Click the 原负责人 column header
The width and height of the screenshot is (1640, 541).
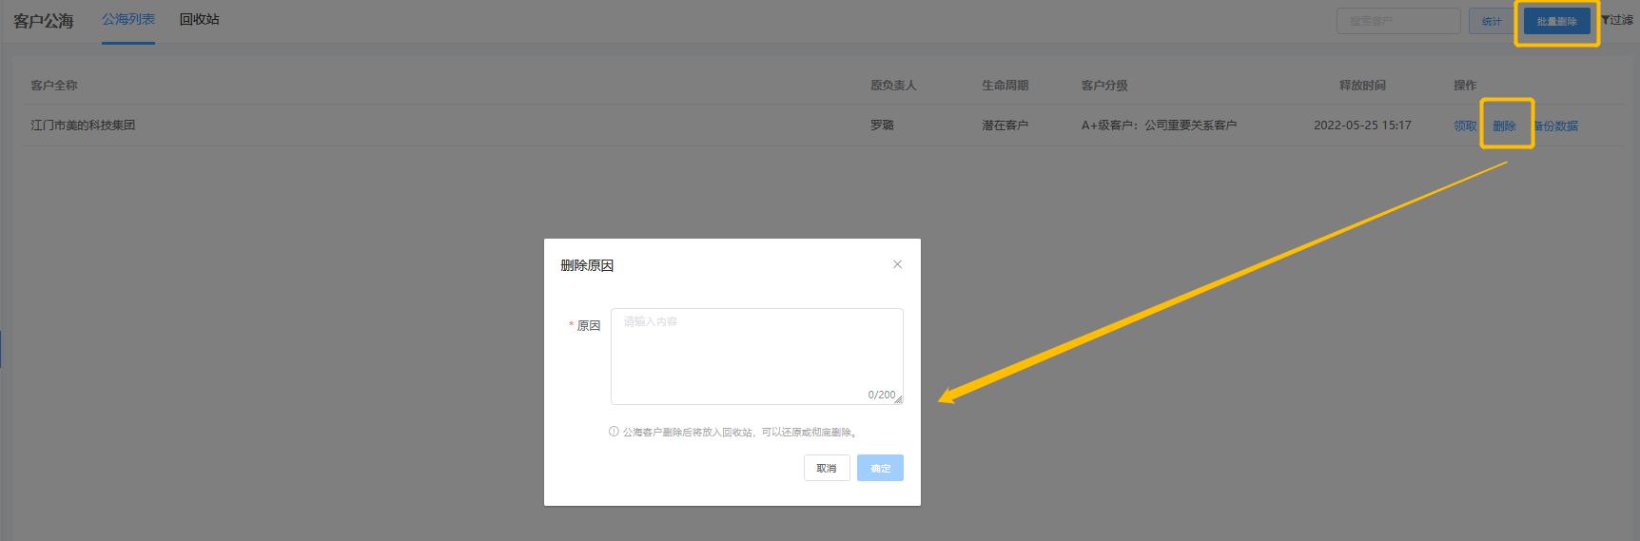893,86
